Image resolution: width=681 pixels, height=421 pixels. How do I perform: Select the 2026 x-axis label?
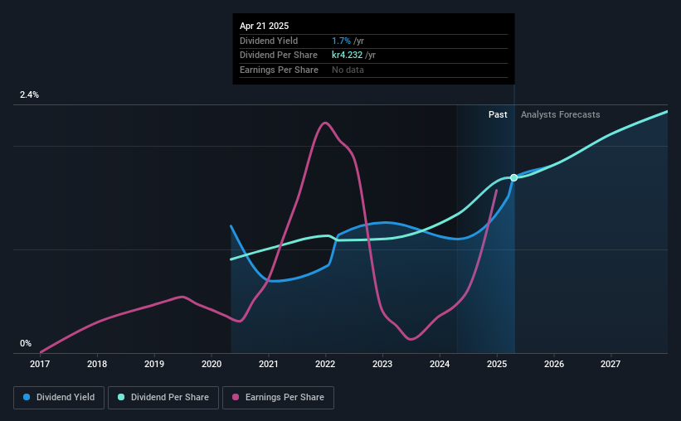pos(554,364)
